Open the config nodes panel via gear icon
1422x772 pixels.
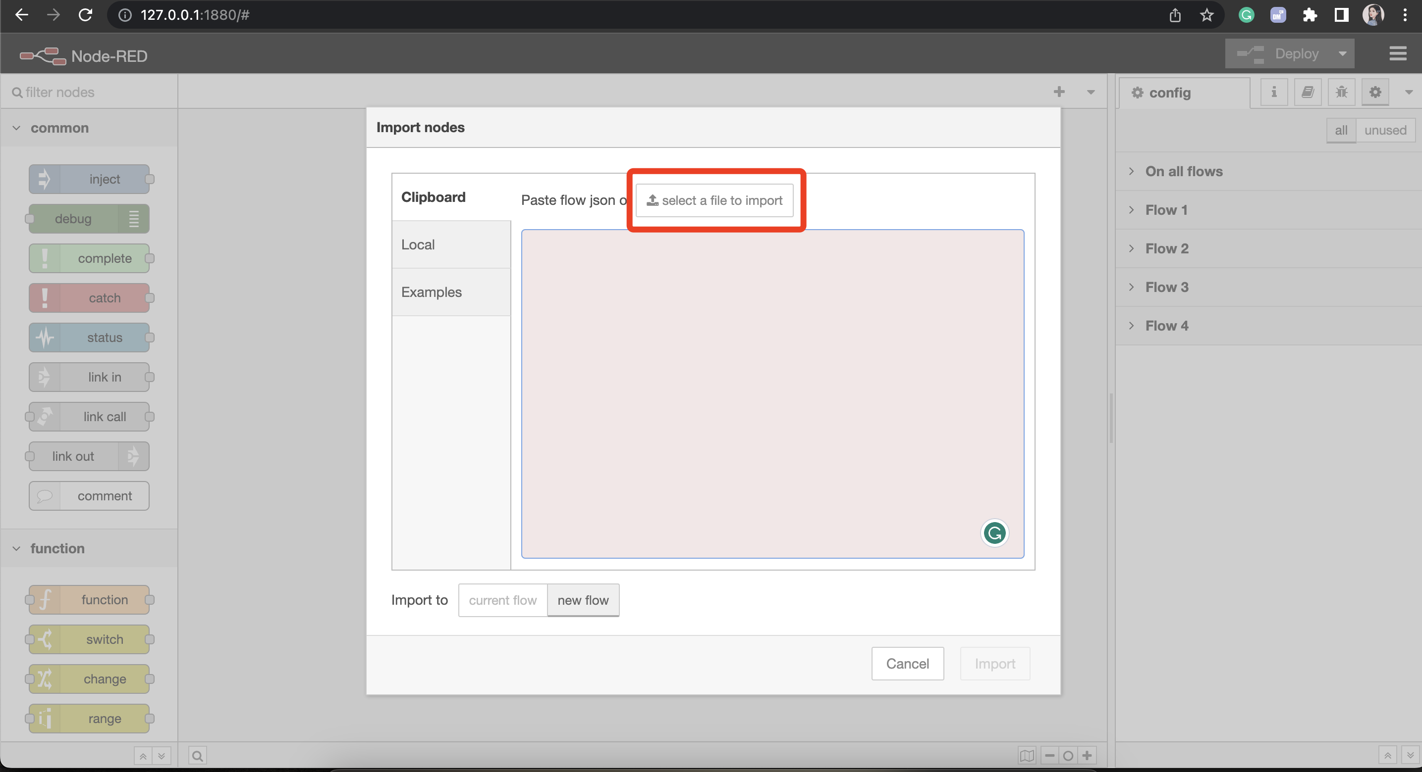tap(1375, 92)
